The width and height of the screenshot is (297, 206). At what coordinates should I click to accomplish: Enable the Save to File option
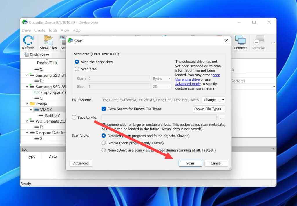[73, 117]
